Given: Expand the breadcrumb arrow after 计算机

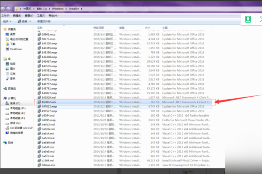Looking at the screenshot, I should (x=34, y=9).
